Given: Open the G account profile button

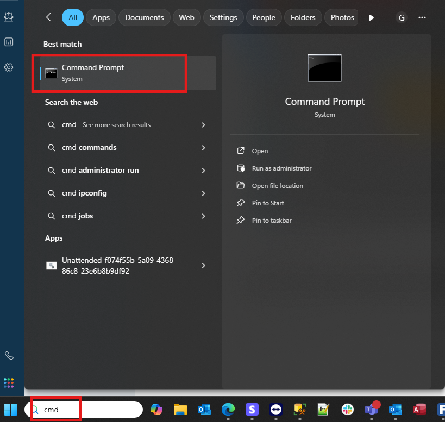Looking at the screenshot, I should click(402, 17).
